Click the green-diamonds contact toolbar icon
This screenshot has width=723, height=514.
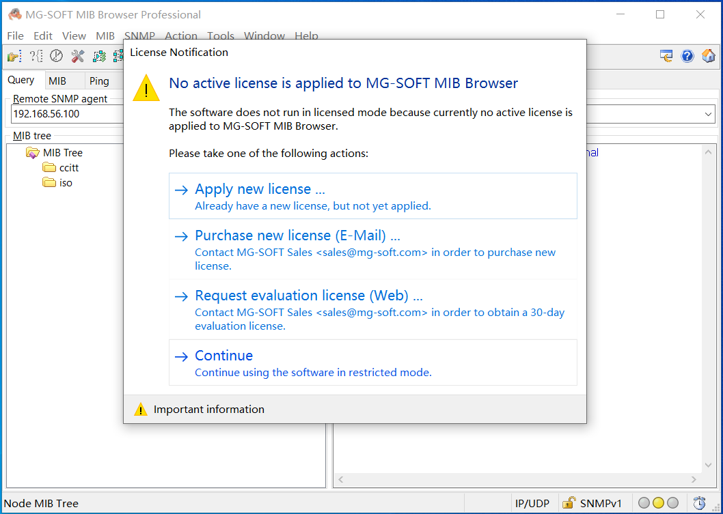(99, 55)
